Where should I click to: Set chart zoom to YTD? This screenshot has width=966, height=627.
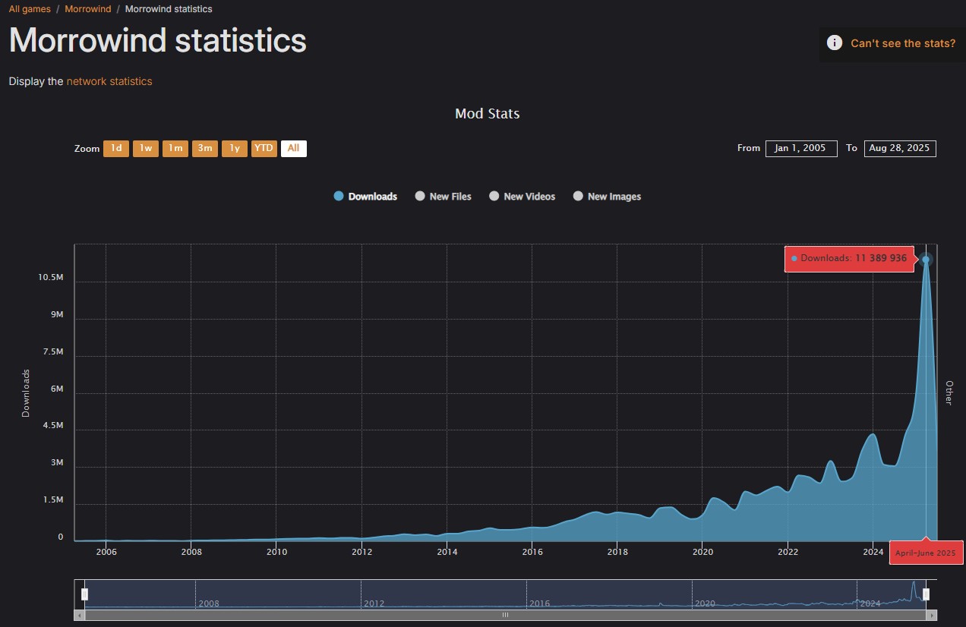tap(264, 149)
